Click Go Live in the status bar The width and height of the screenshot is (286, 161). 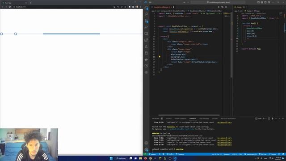263,154
